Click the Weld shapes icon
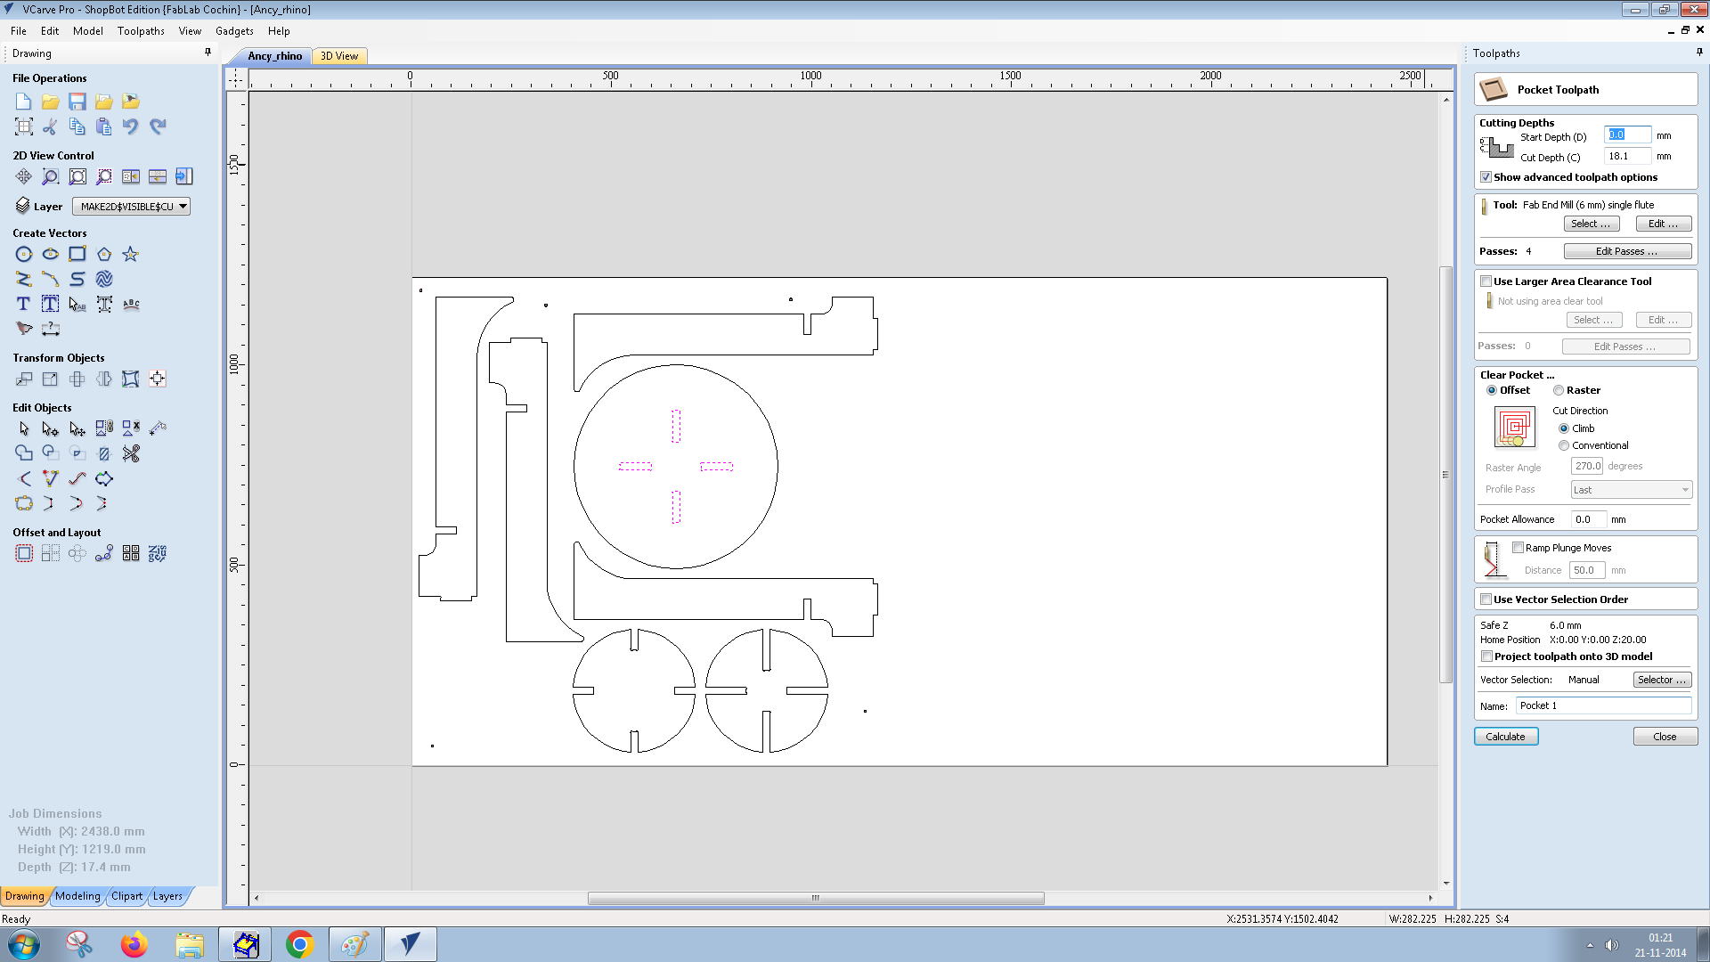Image resolution: width=1710 pixels, height=962 pixels. (x=24, y=454)
